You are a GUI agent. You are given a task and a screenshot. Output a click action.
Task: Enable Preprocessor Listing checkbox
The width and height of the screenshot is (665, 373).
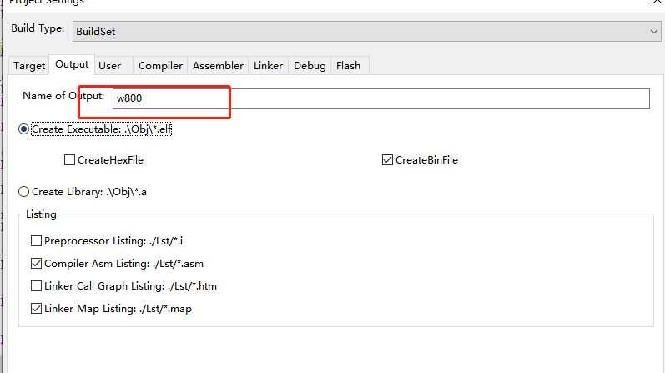coord(36,241)
